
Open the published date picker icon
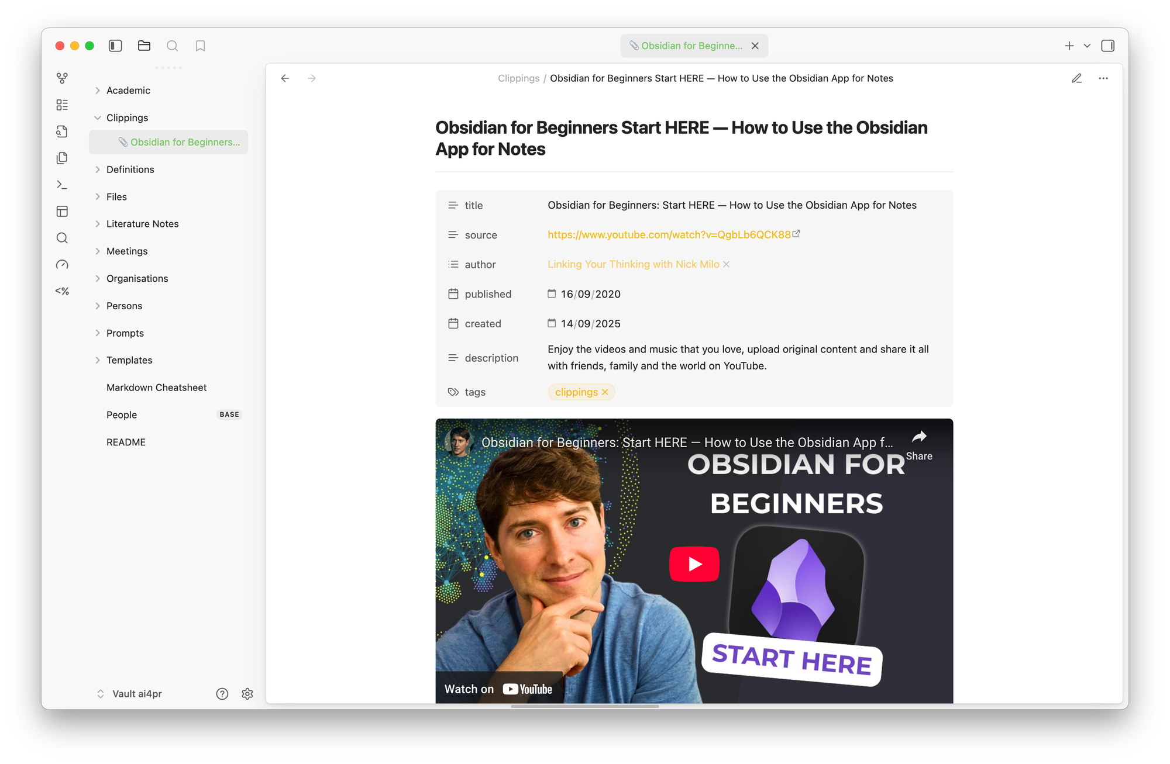click(x=551, y=293)
